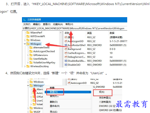Click the VolatileUserMgrKey folder icon

[x=31, y=63]
